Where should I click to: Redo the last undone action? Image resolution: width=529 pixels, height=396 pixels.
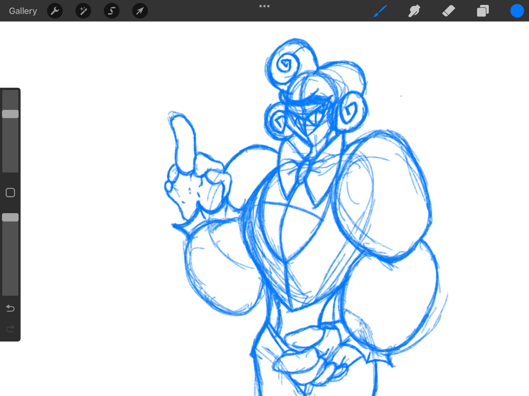[10, 329]
